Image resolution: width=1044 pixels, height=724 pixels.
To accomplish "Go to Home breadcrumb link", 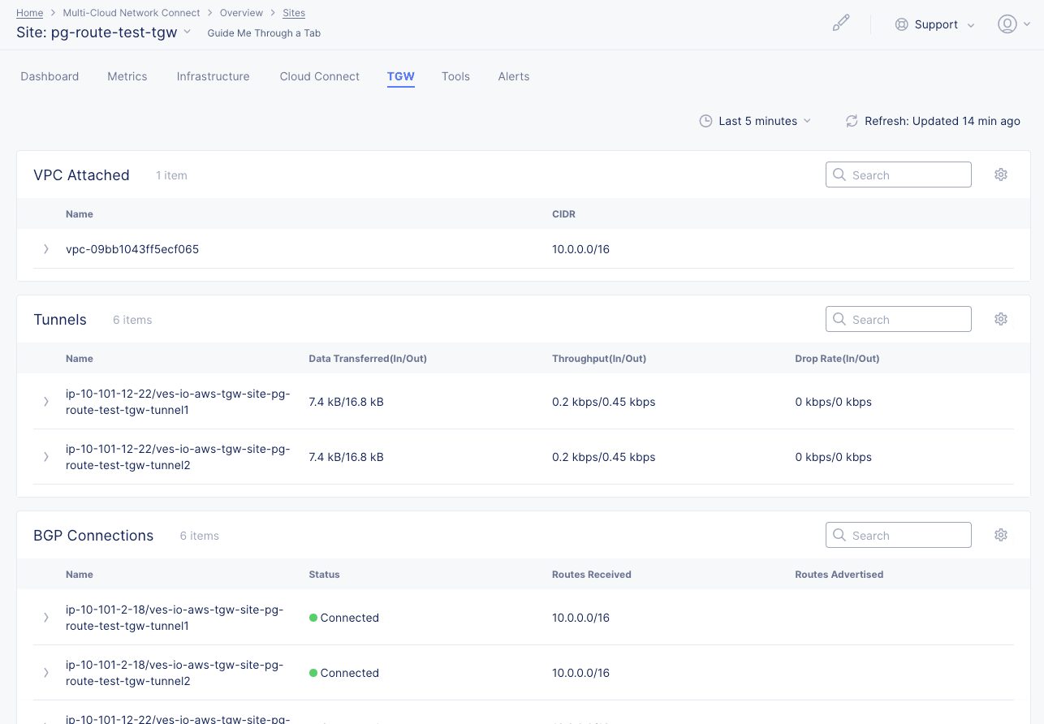I will 30,13.
